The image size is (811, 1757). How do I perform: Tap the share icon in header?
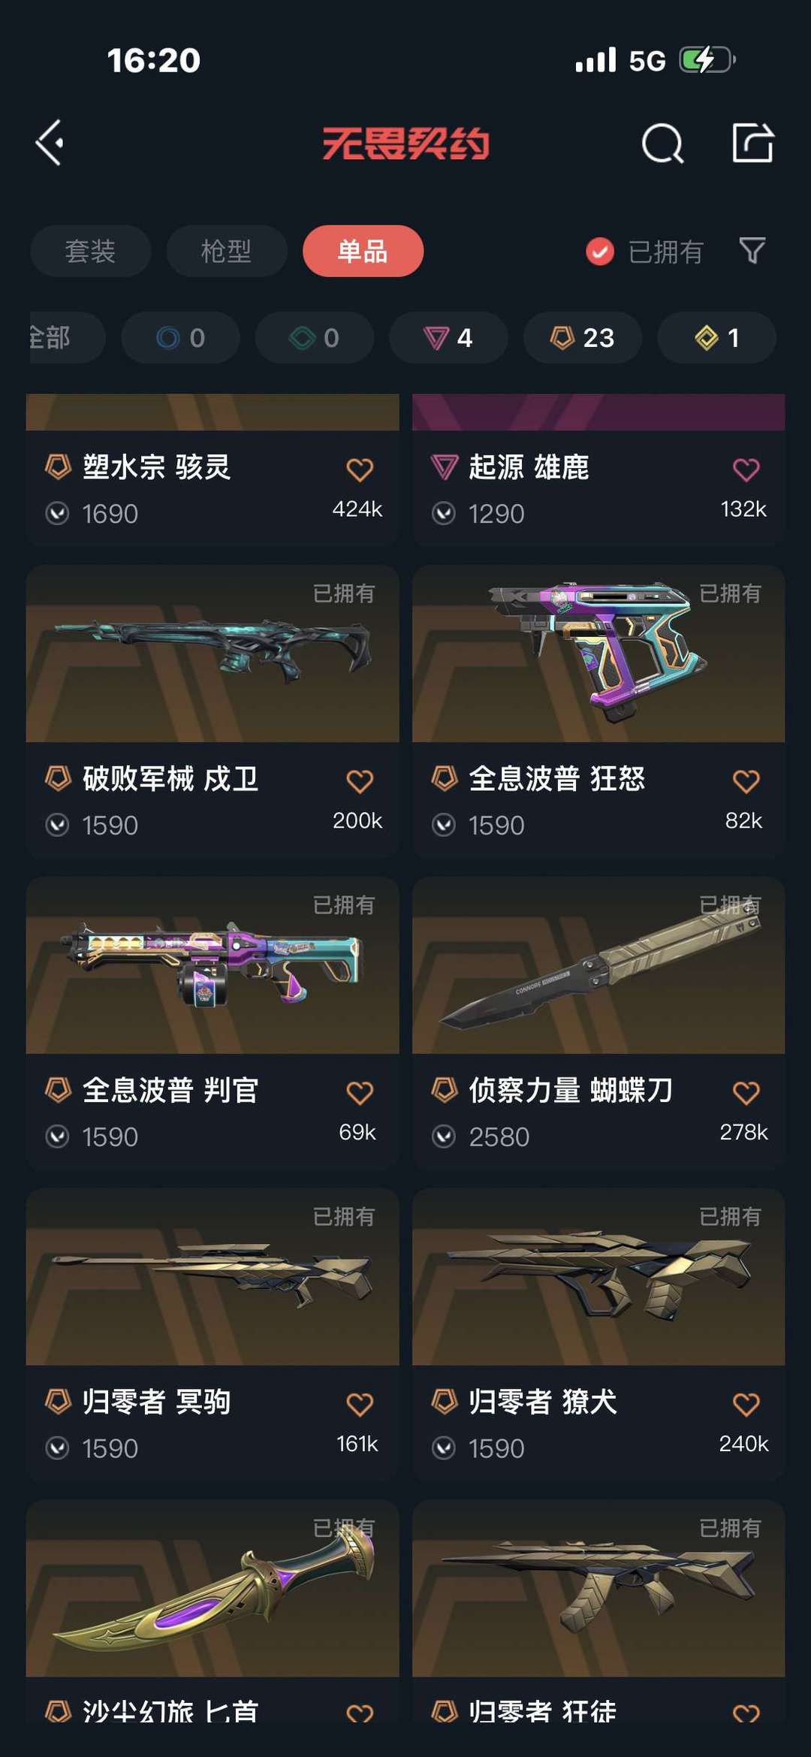pyautogui.click(x=752, y=142)
